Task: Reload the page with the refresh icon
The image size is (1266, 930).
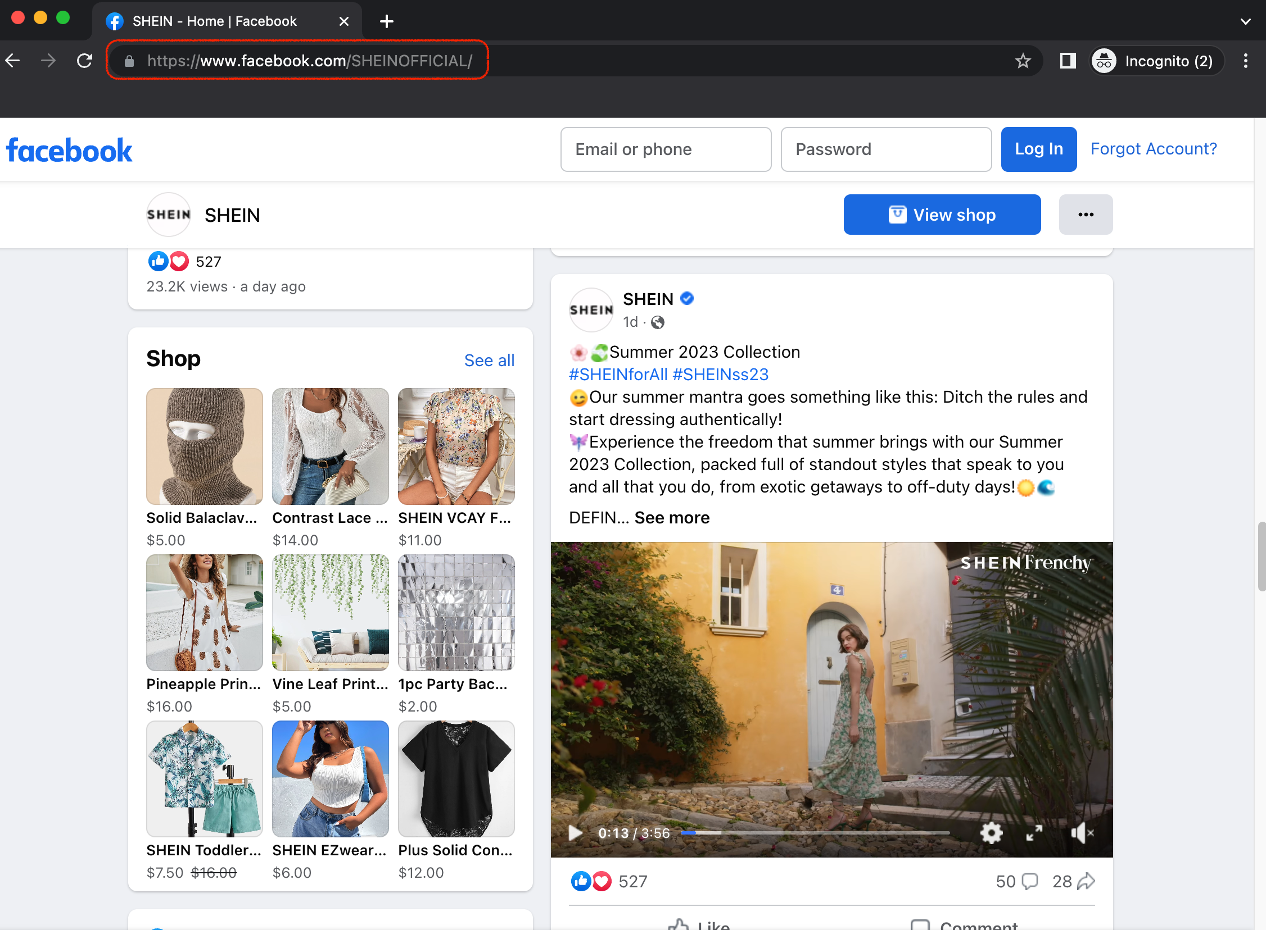Action: [84, 60]
